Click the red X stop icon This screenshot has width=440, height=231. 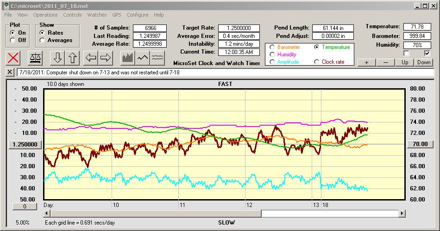point(13,58)
